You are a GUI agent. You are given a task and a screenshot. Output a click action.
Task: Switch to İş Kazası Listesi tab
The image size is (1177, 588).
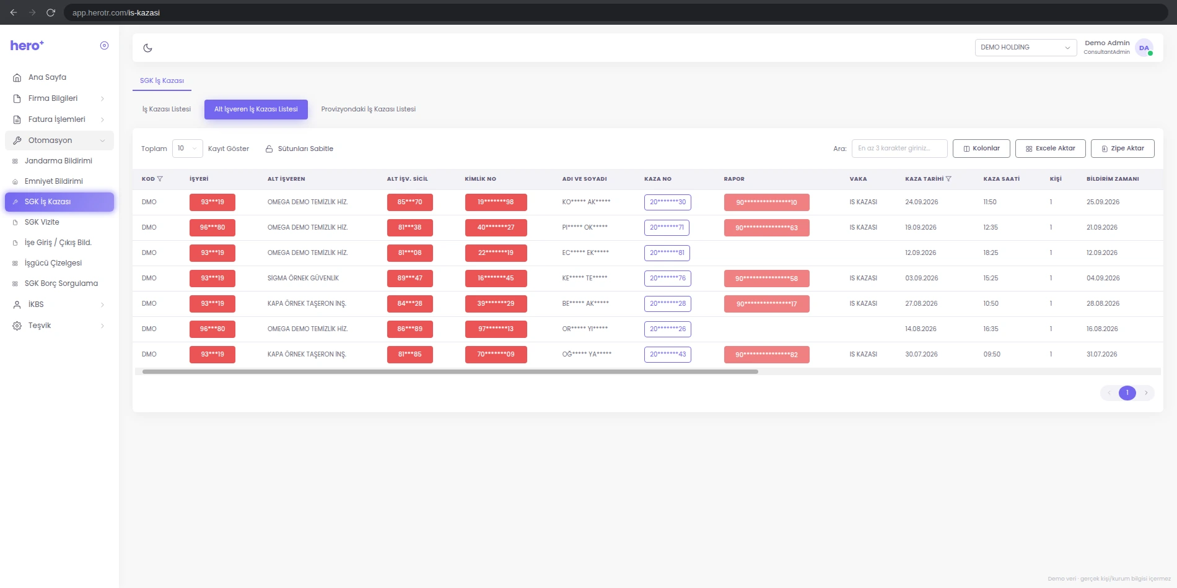point(167,109)
